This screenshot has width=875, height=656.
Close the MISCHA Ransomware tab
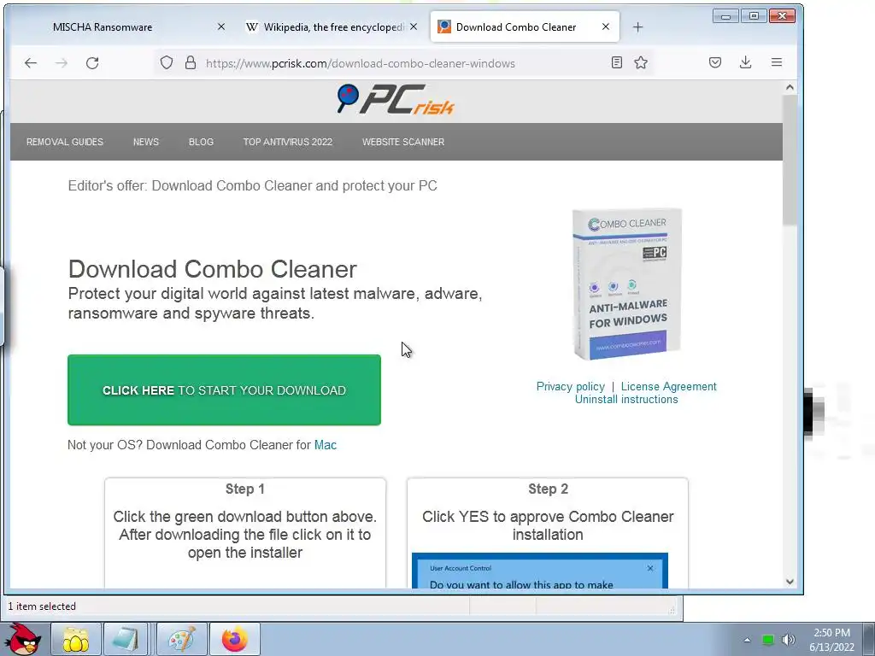[221, 26]
